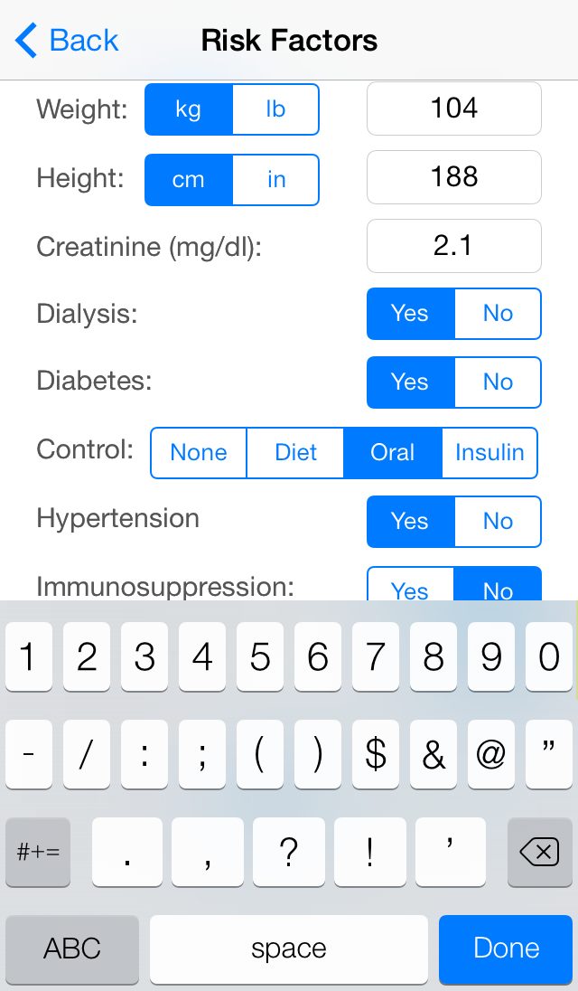Switch keyboard to ABC letters
This screenshot has height=991, width=578.
tap(72, 949)
